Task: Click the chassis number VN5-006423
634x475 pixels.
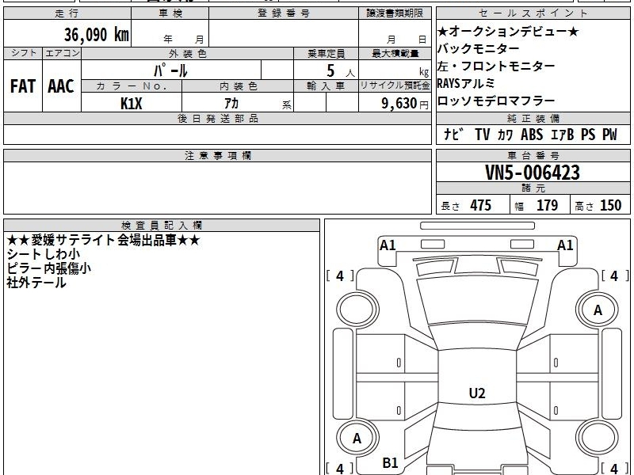Action: tap(533, 173)
